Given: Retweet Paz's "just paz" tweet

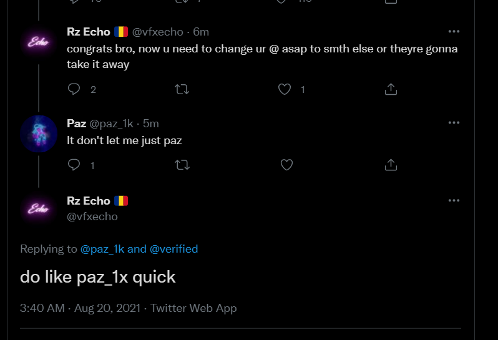Looking at the screenshot, I should [x=182, y=165].
